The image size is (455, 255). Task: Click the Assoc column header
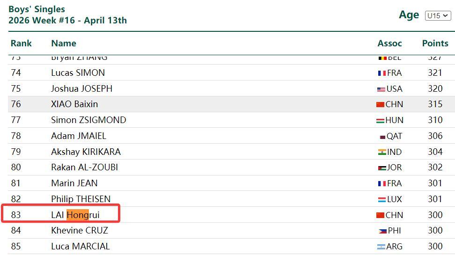pos(389,44)
